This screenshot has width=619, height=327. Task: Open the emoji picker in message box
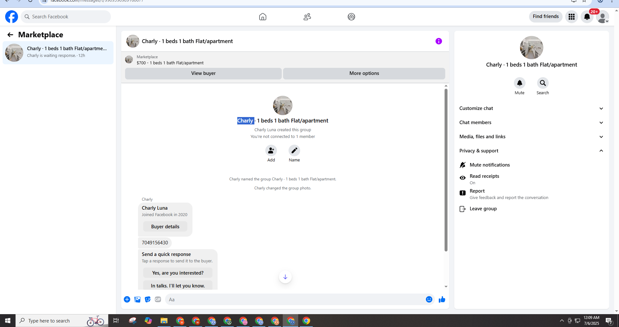[x=429, y=299]
